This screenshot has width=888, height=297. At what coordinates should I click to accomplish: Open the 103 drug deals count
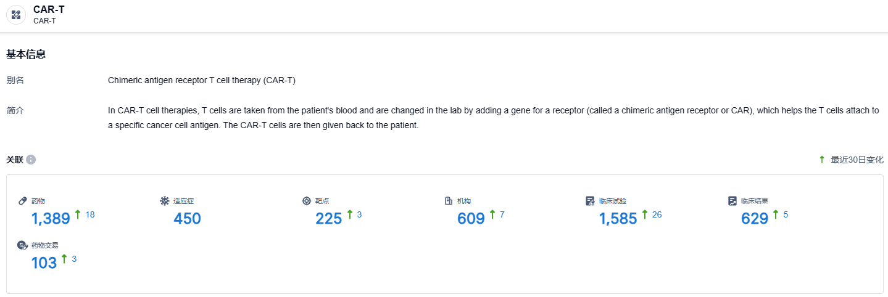click(x=44, y=262)
